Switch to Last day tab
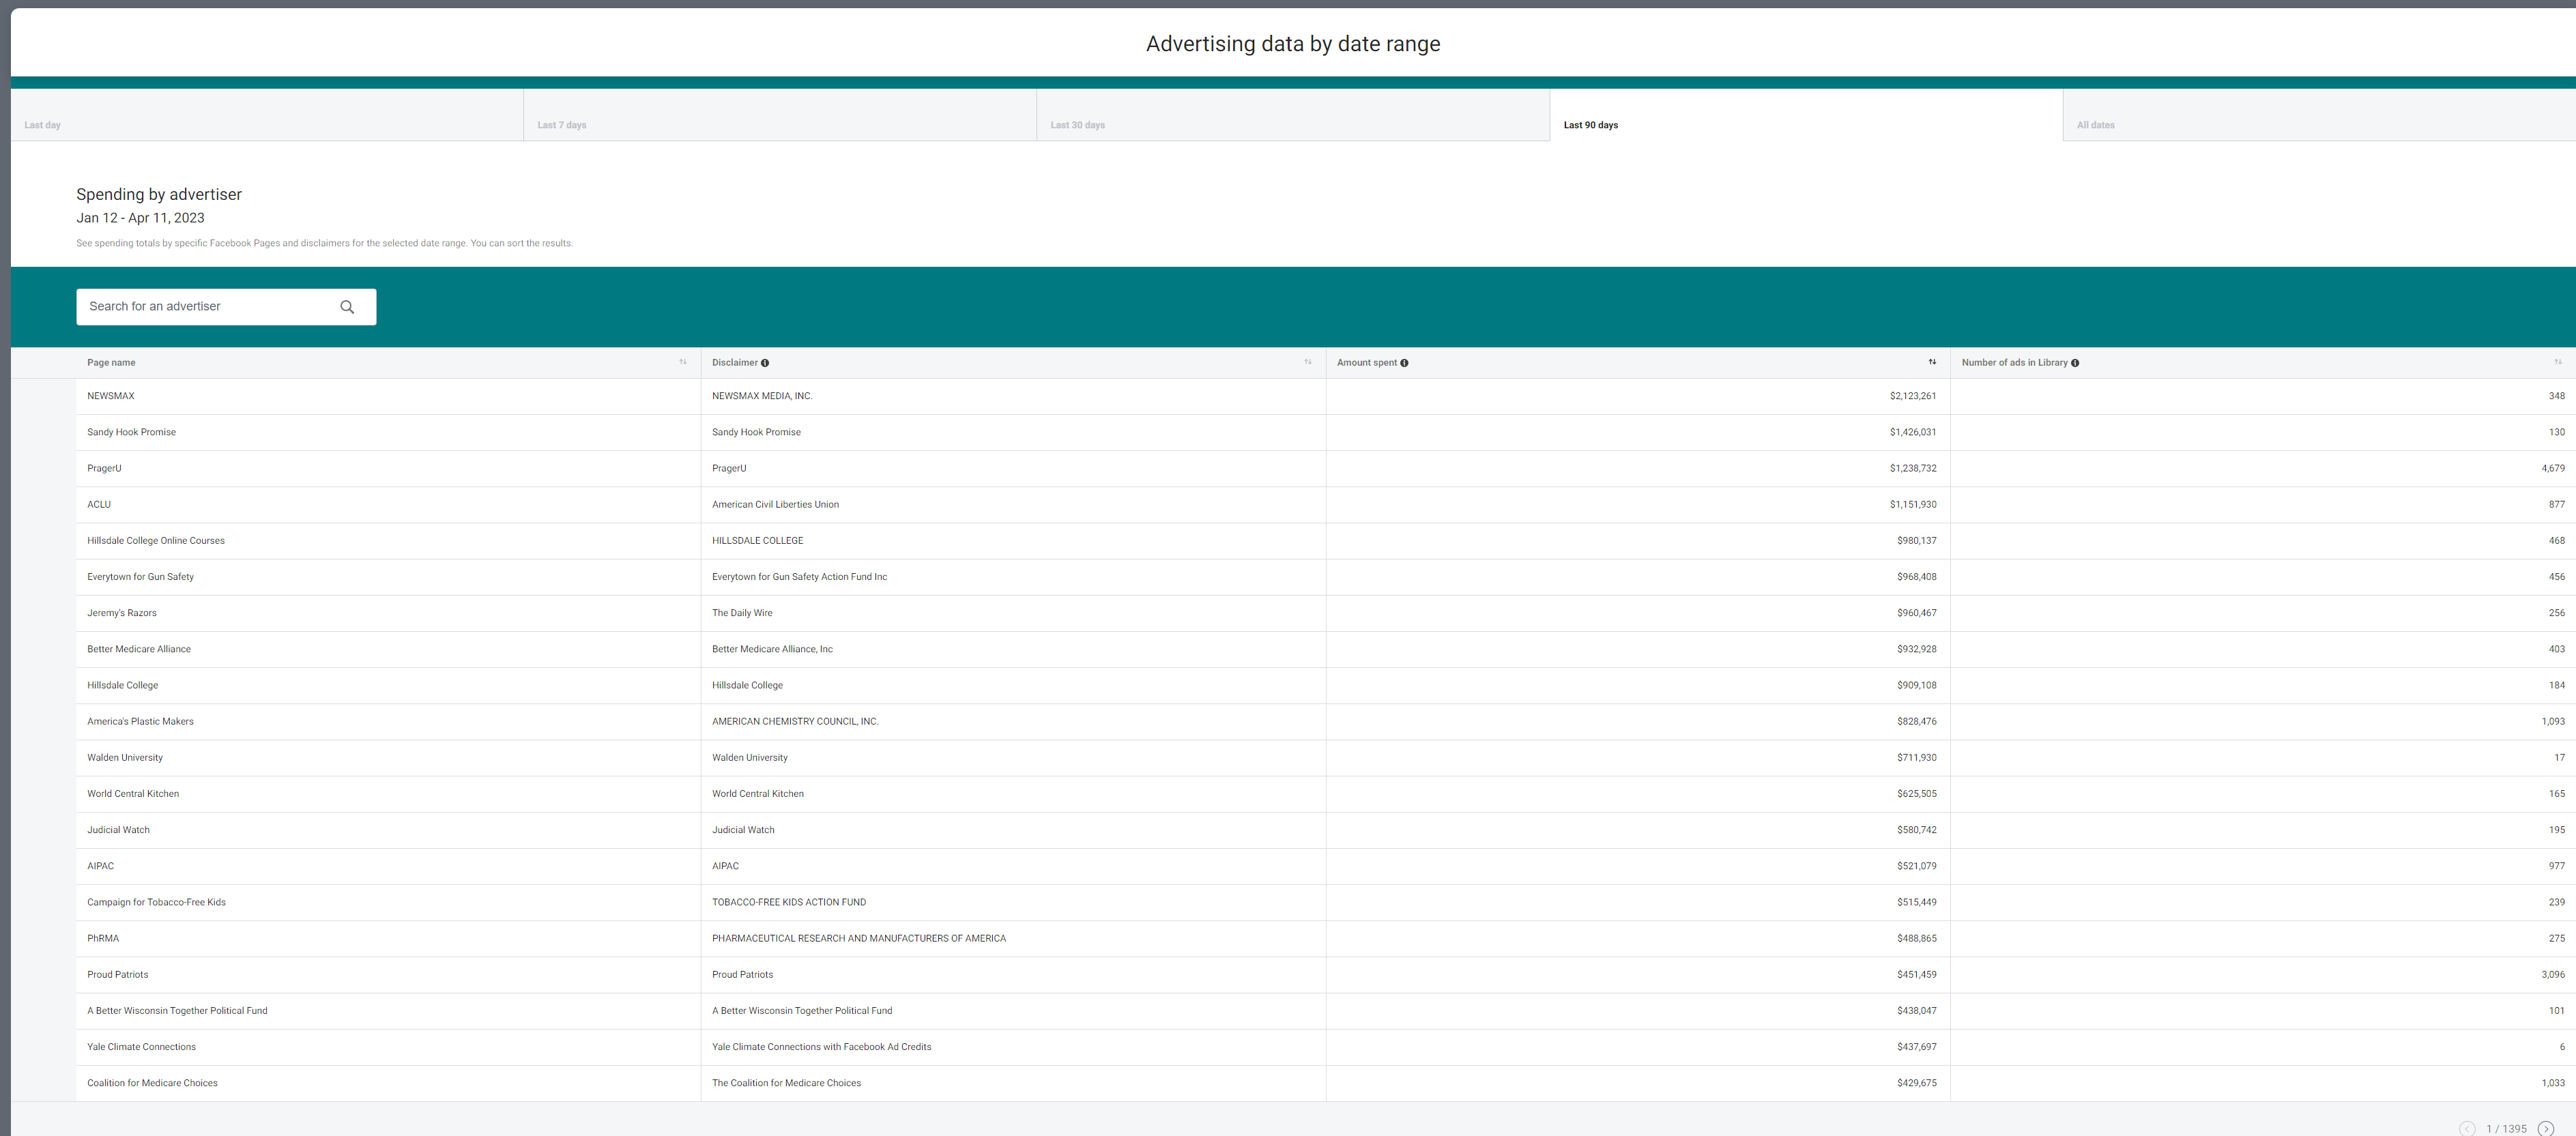The height and width of the screenshot is (1136, 2576). point(267,115)
